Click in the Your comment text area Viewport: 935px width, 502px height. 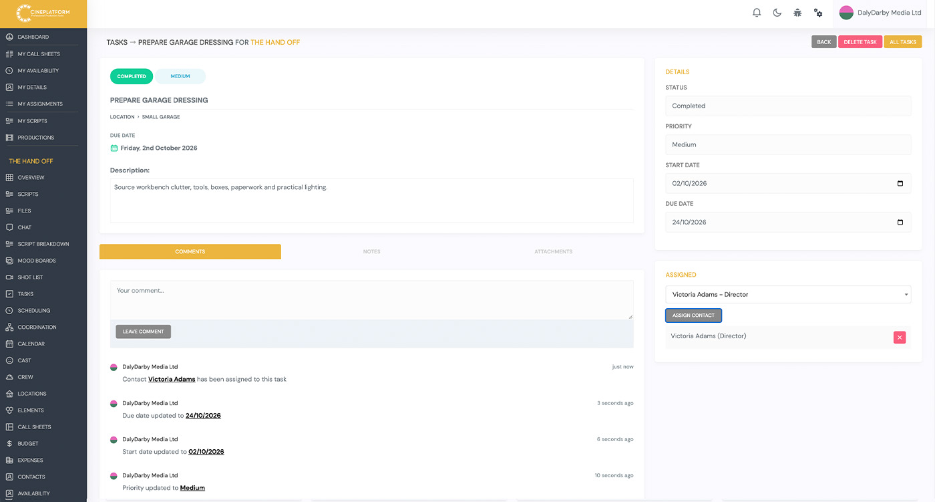tap(372, 300)
